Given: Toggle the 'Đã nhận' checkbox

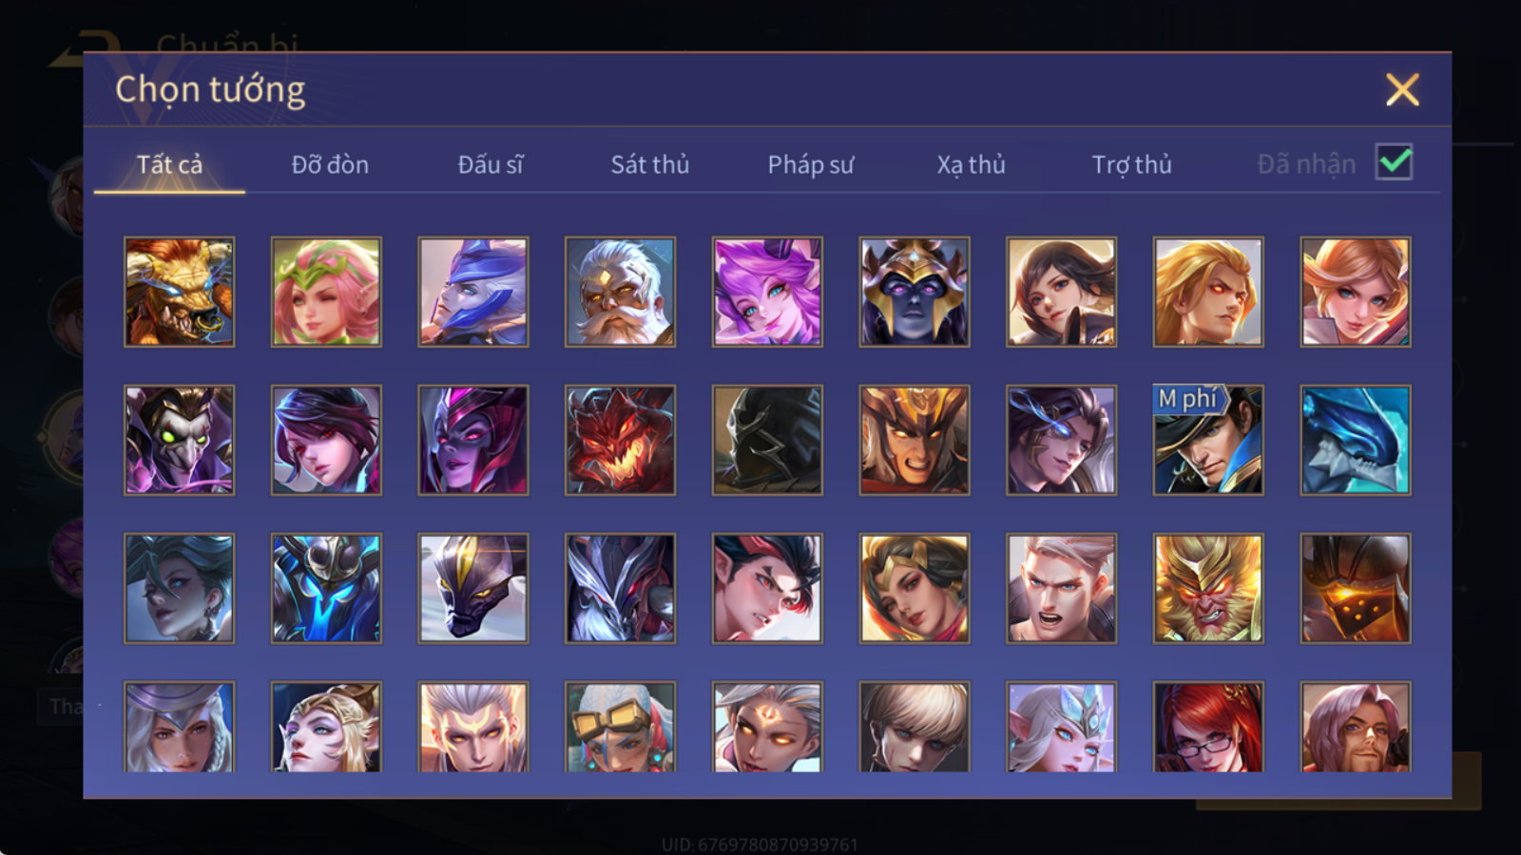Looking at the screenshot, I should click(1394, 162).
